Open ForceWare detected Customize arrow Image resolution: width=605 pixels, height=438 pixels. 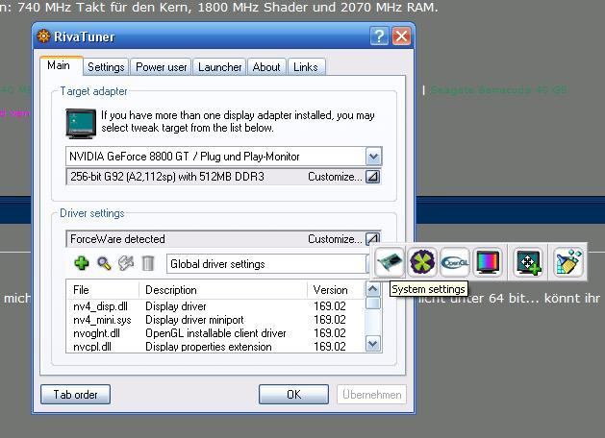click(x=373, y=239)
